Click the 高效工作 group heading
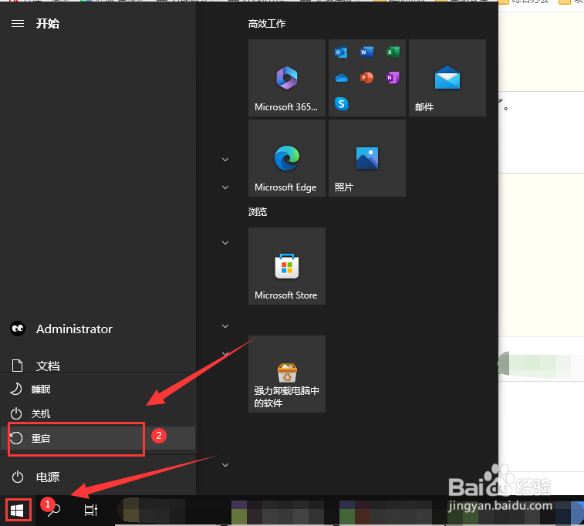This screenshot has height=526, width=584. point(267,24)
